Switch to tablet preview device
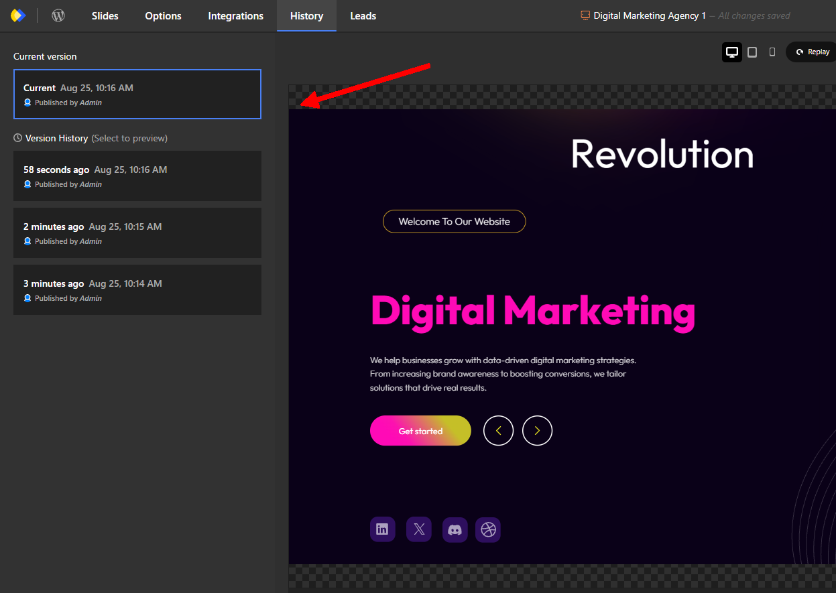836x593 pixels. click(x=752, y=52)
